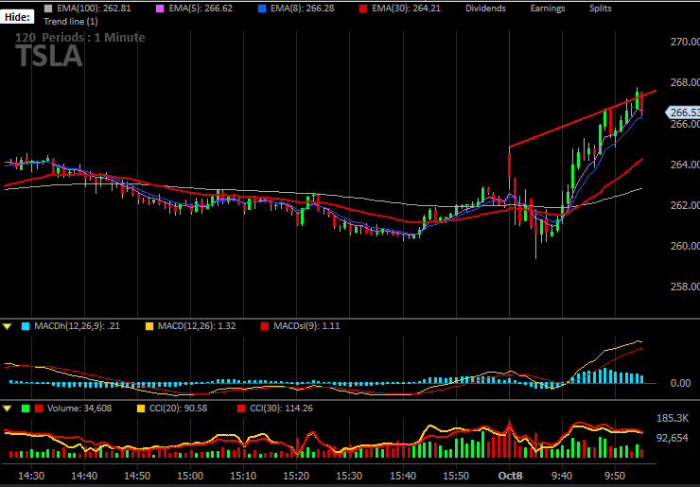
Task: Click the 270.00 price axis label
Action: point(685,42)
